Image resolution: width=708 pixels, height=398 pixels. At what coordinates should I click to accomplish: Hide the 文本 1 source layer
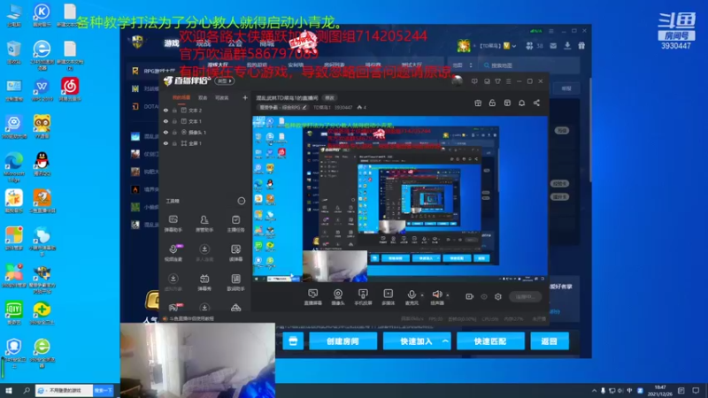coord(165,121)
